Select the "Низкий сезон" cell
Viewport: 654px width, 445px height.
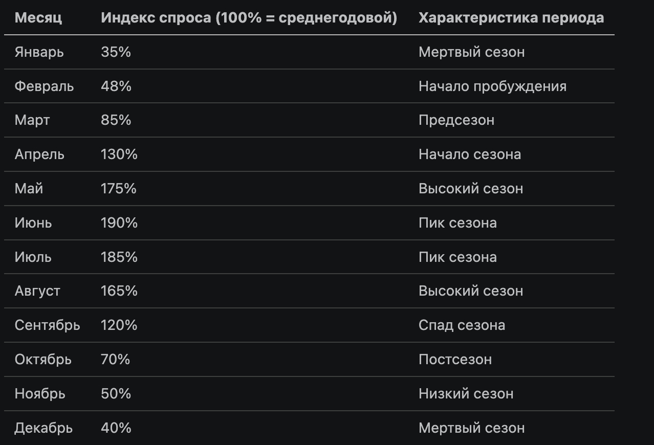(x=466, y=394)
